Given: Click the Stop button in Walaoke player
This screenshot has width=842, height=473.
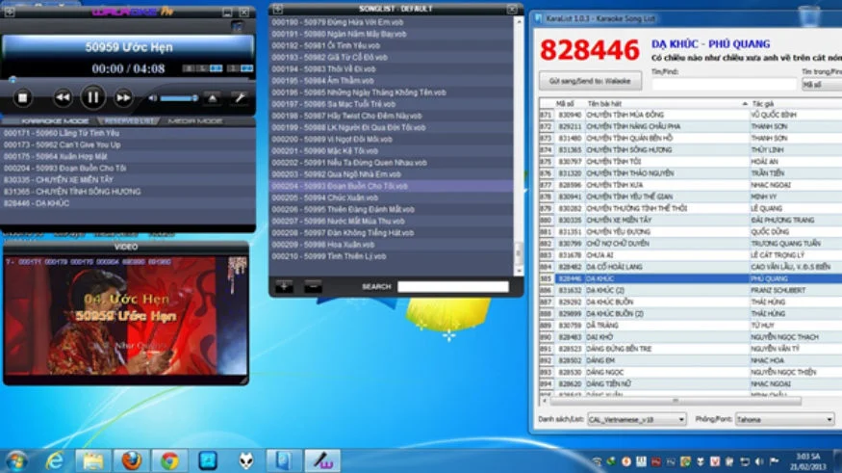Looking at the screenshot, I should 23,97.
